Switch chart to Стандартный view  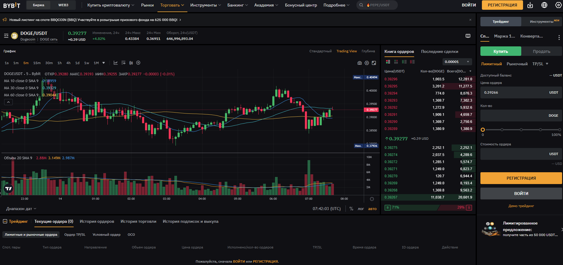coord(321,51)
